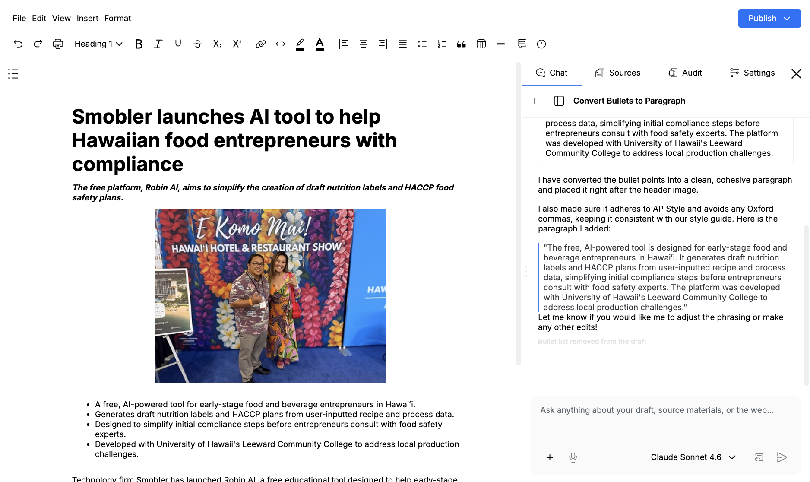Toggle superscript formatting
This screenshot has width=810, height=482.
pyautogui.click(x=237, y=44)
